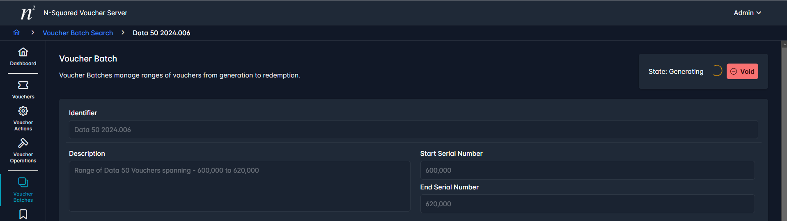Click Data 50 2024.006 breadcrumb item

[x=161, y=33]
